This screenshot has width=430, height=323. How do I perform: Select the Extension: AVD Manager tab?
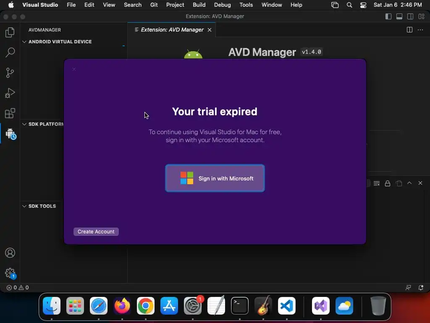[x=172, y=30]
